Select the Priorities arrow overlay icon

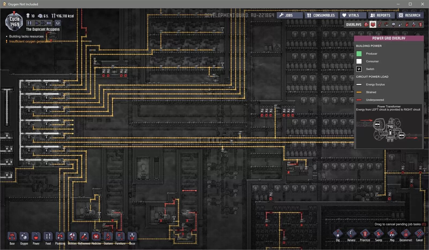(420, 24)
